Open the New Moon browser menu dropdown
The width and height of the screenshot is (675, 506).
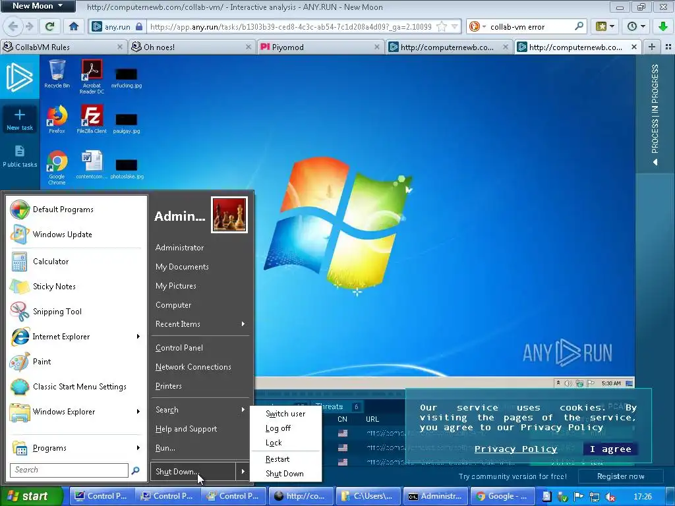pos(38,6)
